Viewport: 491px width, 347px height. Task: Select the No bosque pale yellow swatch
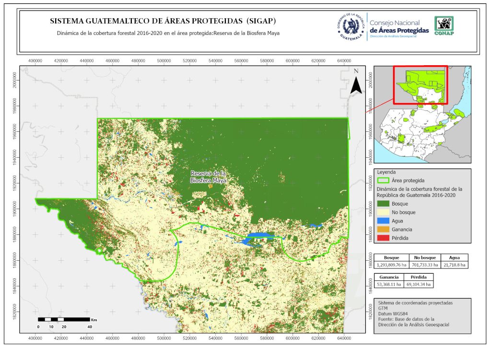[x=383, y=212]
